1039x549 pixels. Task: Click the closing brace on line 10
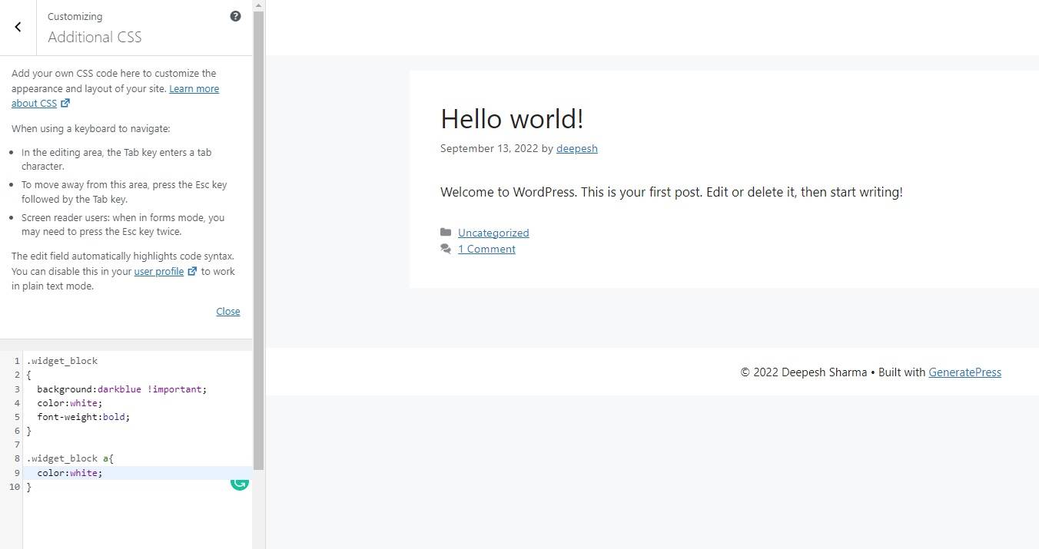click(29, 487)
